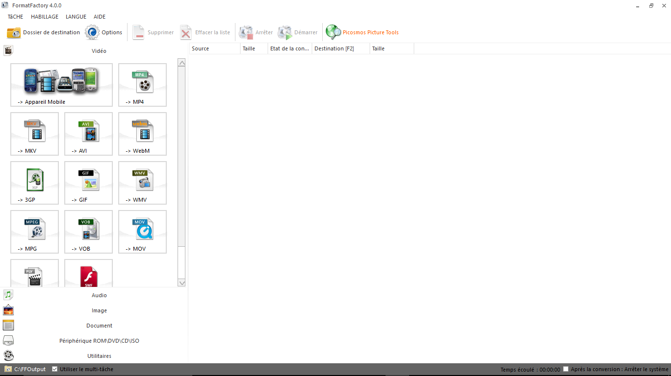Open the AIDE menu
Image resolution: width=671 pixels, height=376 pixels.
tap(100, 17)
